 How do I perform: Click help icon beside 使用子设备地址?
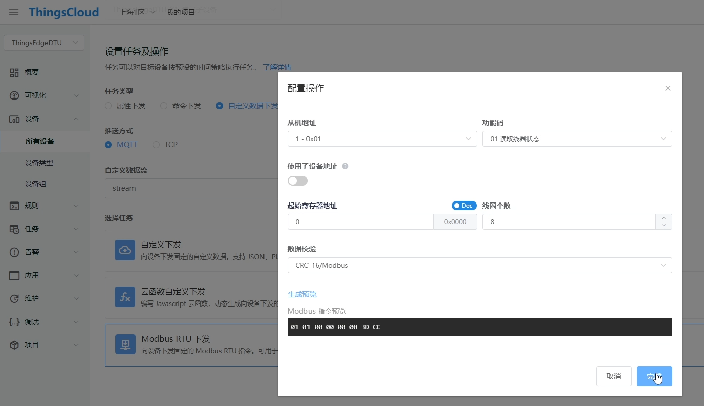345,166
